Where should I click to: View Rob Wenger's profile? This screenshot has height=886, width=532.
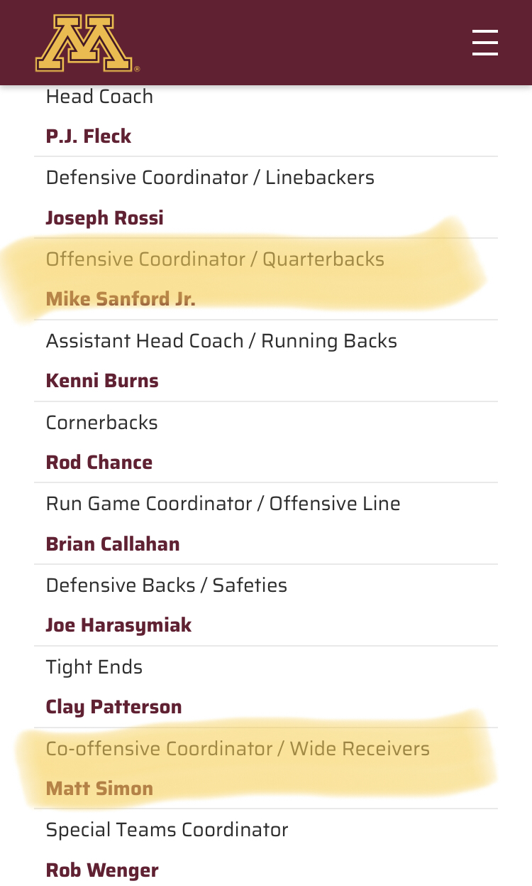pyautogui.click(x=102, y=870)
